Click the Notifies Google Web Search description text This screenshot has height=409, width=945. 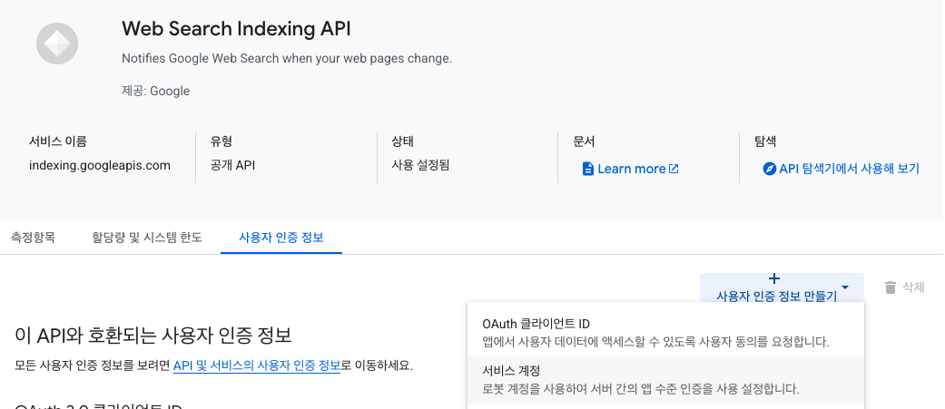[x=287, y=59]
